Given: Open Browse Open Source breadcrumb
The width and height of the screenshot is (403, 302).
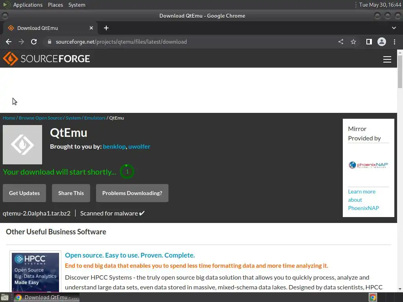Looking at the screenshot, I should 41,118.
